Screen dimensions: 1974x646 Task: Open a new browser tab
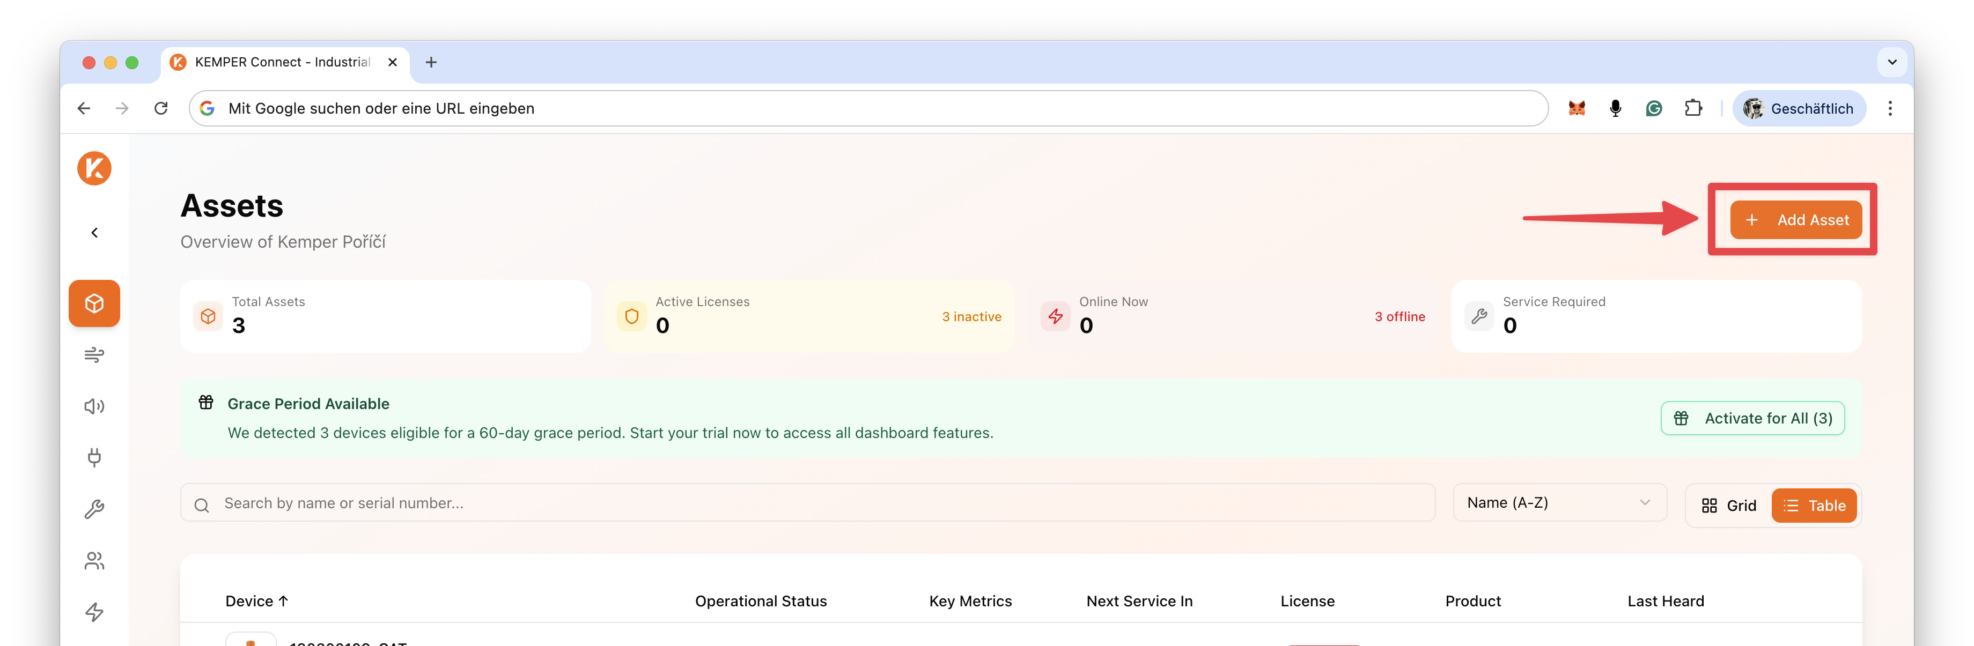[431, 62]
